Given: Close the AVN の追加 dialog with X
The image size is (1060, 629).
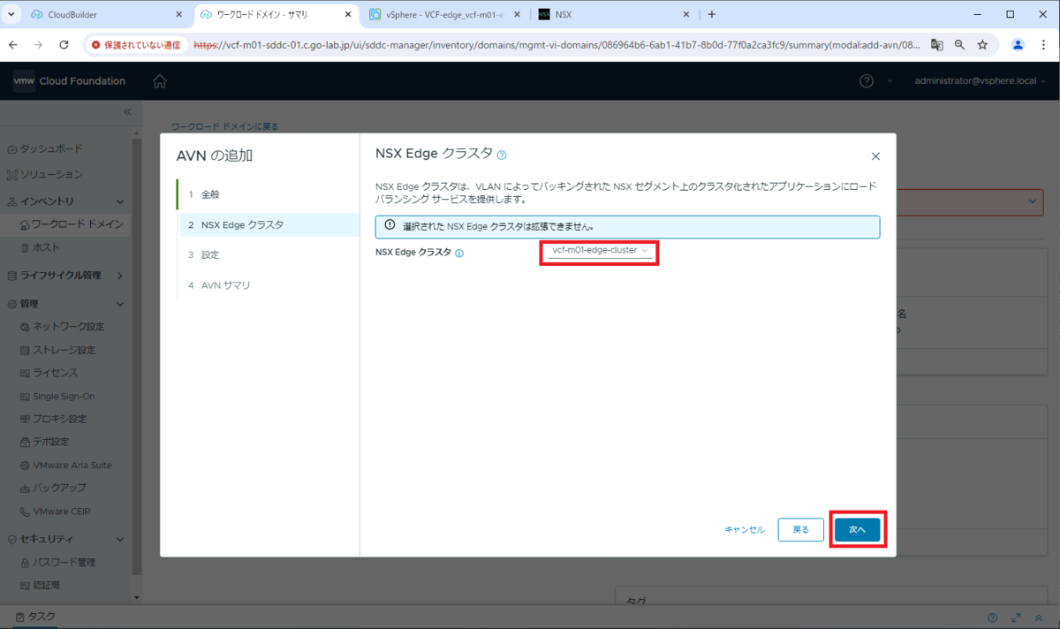Looking at the screenshot, I should pyautogui.click(x=875, y=156).
